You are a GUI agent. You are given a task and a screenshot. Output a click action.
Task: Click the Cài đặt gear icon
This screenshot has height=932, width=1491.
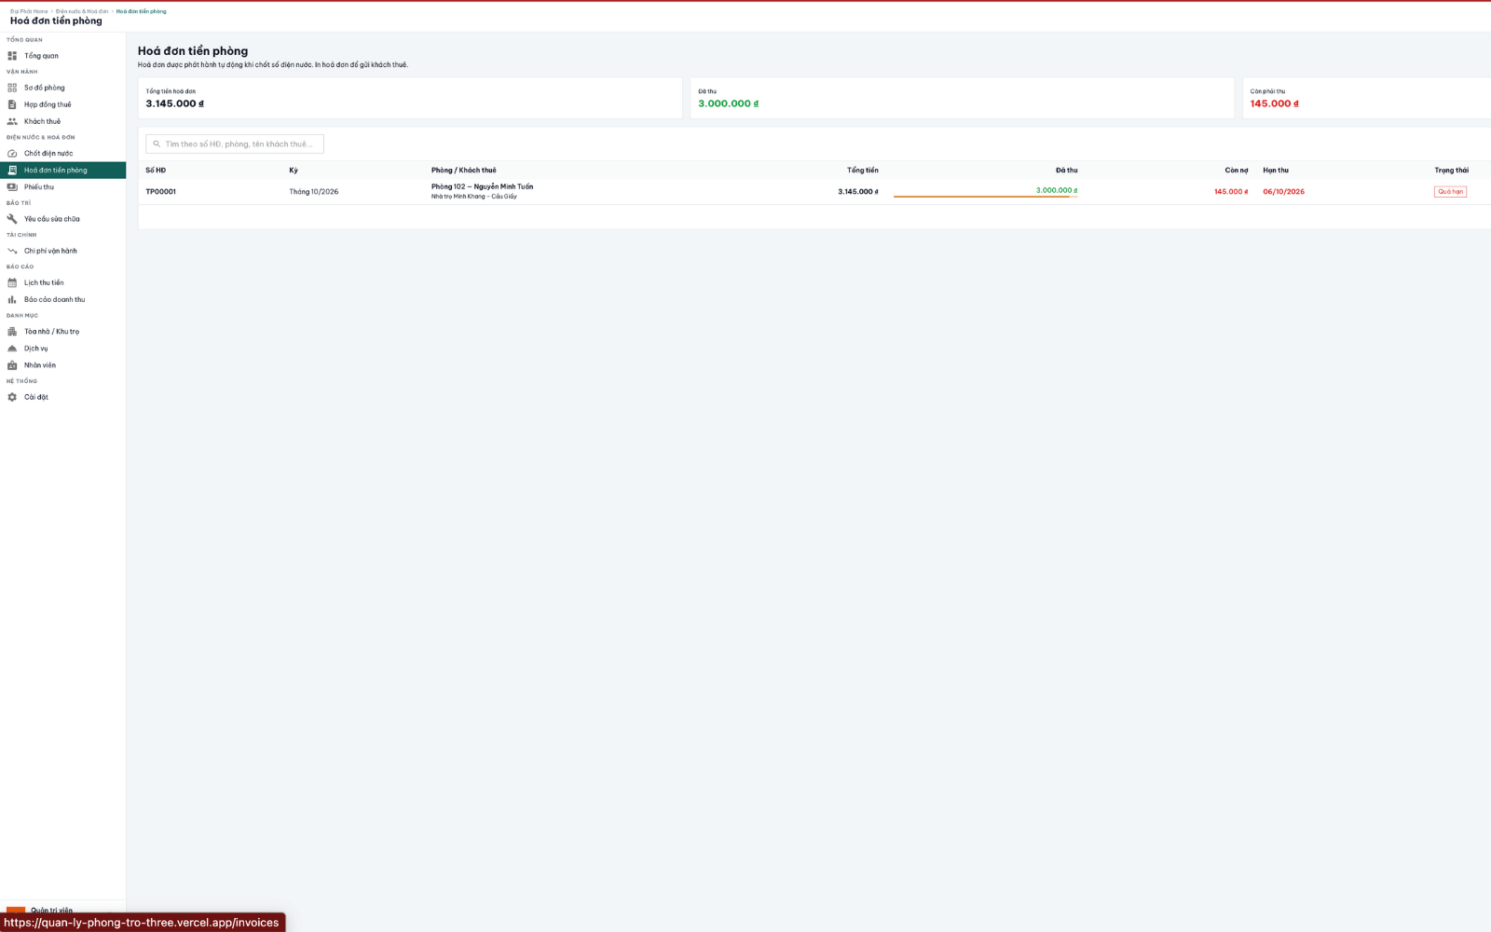pos(12,397)
